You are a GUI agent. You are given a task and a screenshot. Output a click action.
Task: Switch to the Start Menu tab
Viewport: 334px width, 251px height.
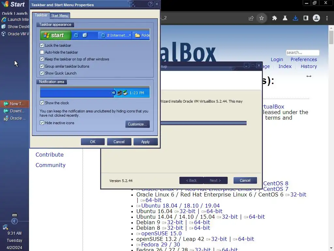[59, 16]
